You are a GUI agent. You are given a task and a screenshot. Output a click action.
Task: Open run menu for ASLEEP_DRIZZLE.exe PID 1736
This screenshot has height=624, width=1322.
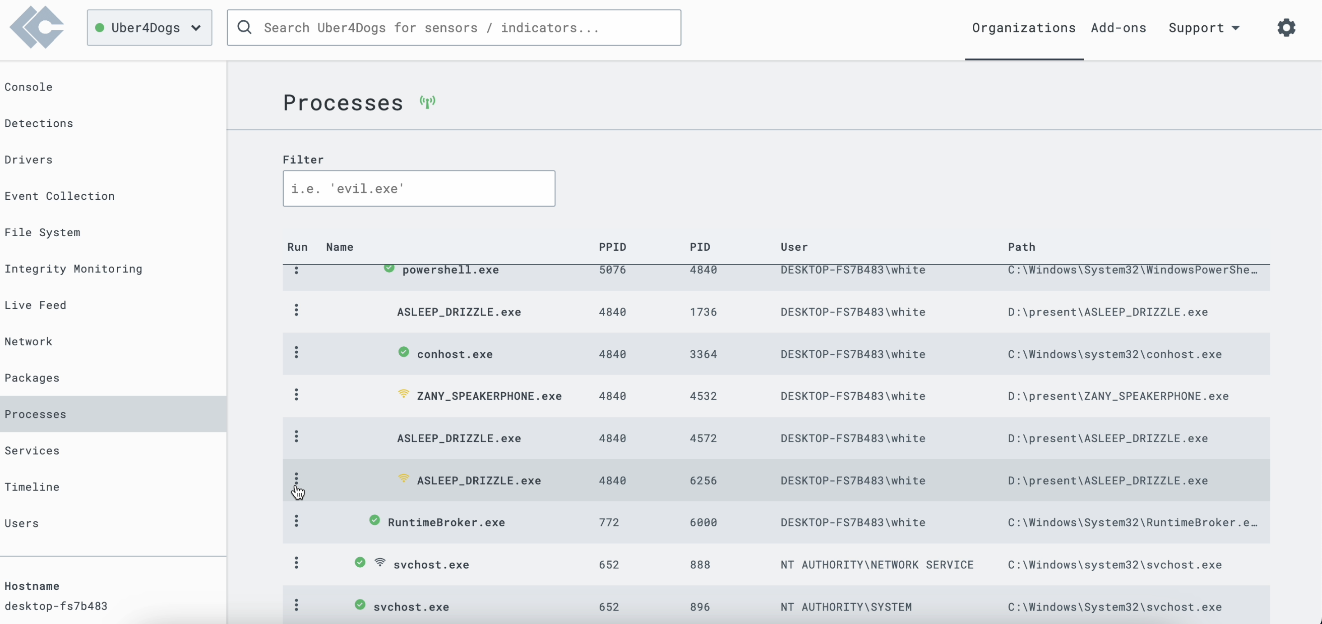(x=296, y=310)
